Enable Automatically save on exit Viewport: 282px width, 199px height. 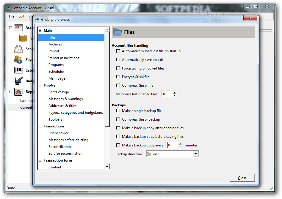[118, 60]
